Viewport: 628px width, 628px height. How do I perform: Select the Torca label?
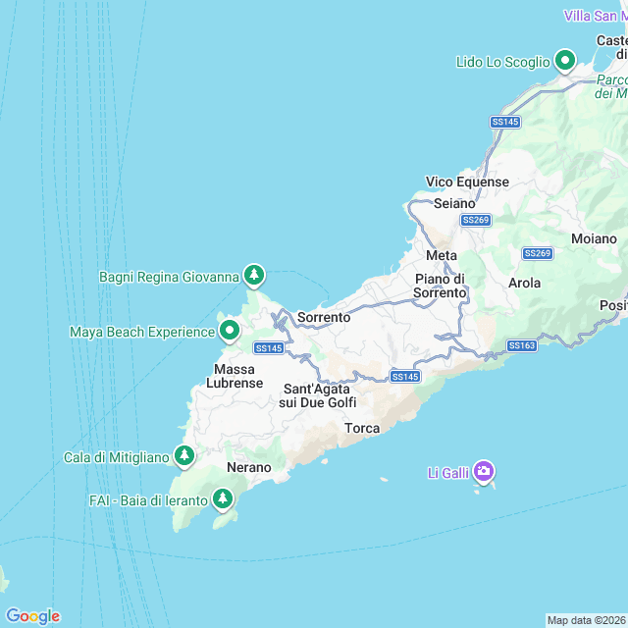click(362, 428)
